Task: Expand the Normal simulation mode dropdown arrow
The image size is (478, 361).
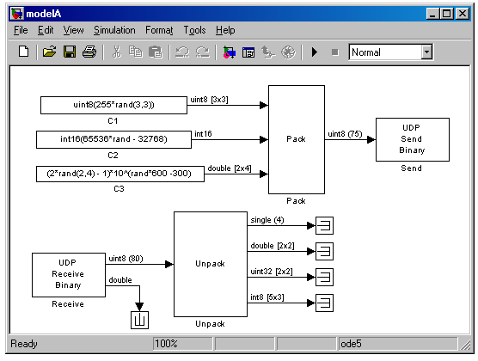Action: tap(426, 52)
